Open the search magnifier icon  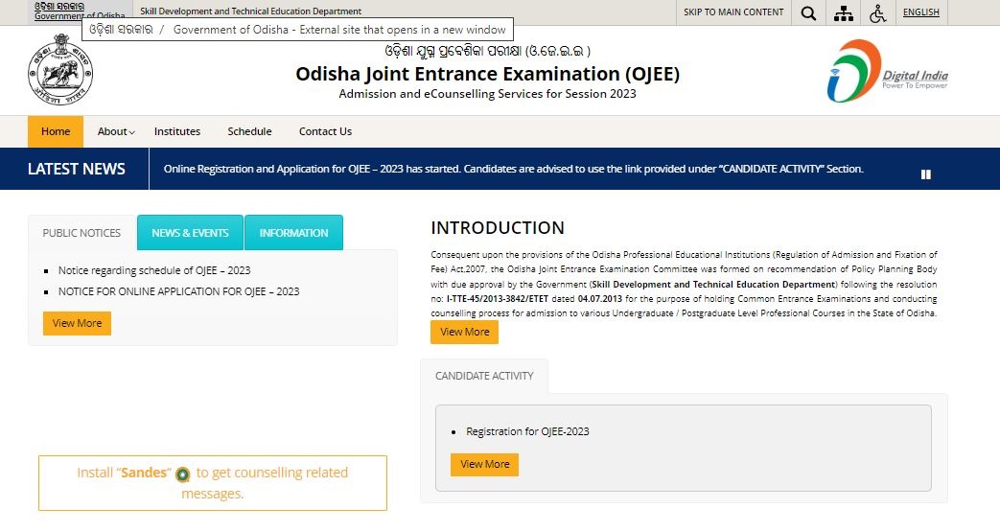(808, 12)
